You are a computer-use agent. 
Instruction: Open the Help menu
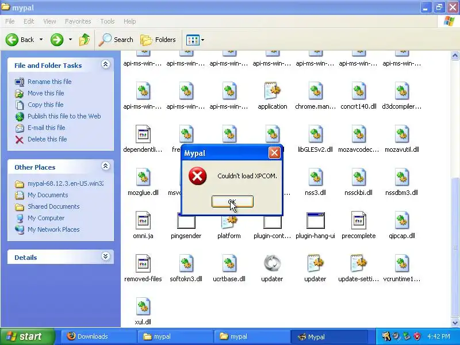click(130, 21)
